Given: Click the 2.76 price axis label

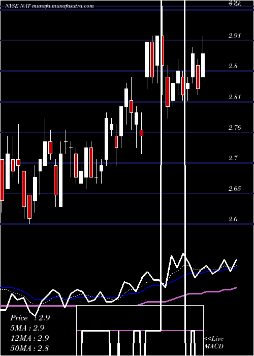Looking at the screenshot, I should (235, 127).
